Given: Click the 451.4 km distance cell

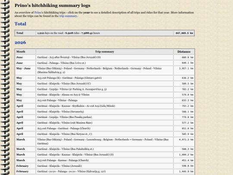Looking at the screenshot, I should tap(184, 160).
